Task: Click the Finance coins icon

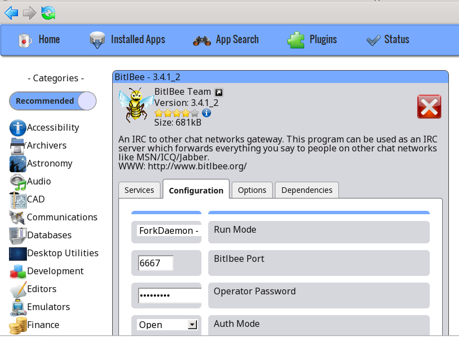Action: pos(18,326)
